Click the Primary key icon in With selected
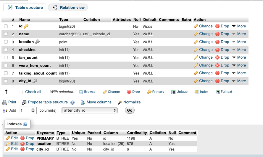 click(x=149, y=92)
